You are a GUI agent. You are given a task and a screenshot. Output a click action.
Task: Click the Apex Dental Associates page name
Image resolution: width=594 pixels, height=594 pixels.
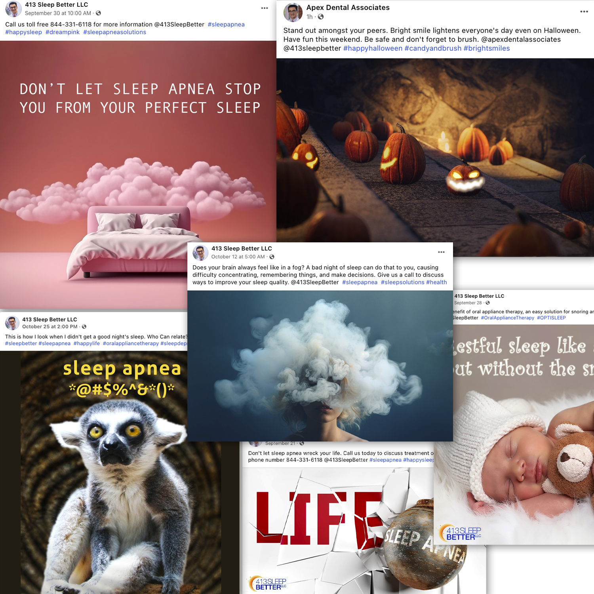pos(348,8)
